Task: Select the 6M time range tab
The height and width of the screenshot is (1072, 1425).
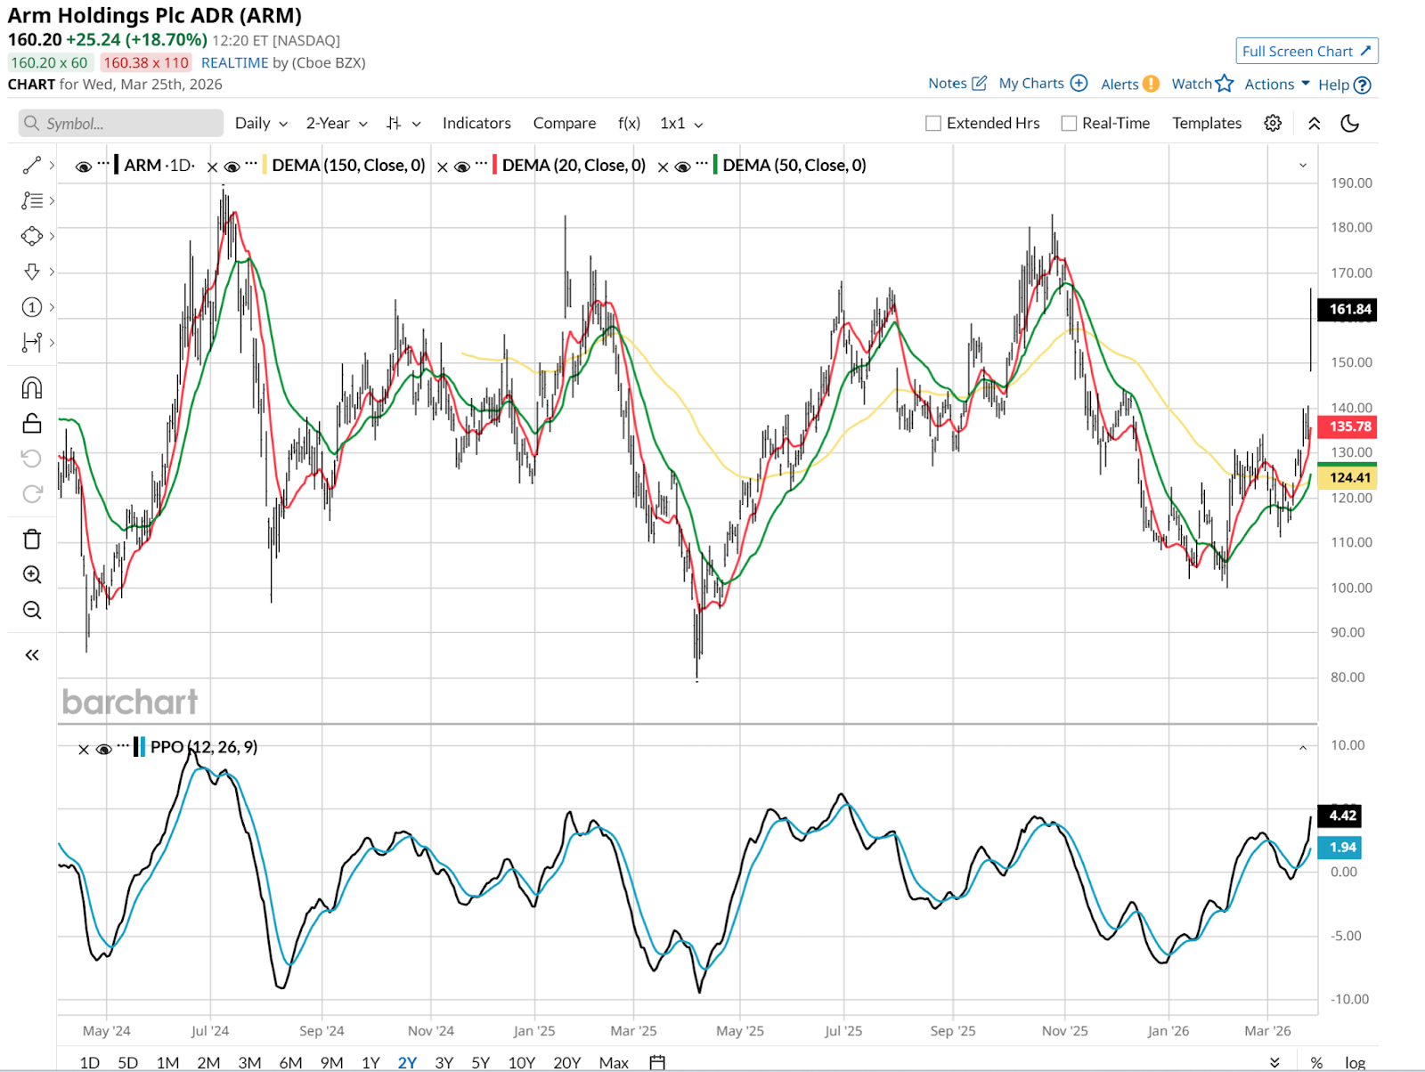Action: (x=290, y=1062)
